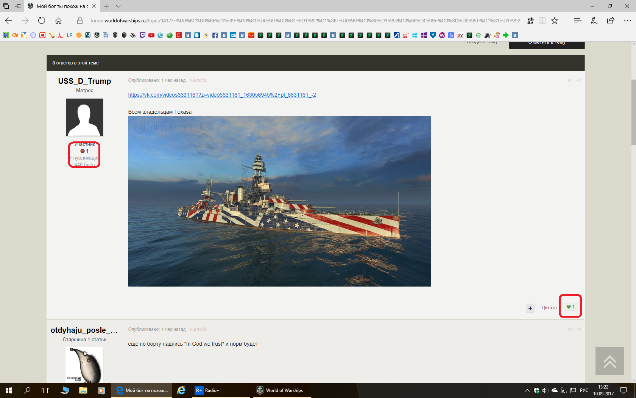Click Жалоба report link on second post
The width and height of the screenshot is (636, 398).
(198, 329)
